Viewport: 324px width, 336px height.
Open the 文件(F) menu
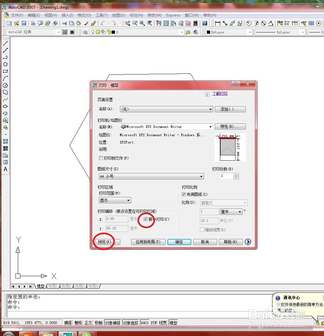pos(17,15)
